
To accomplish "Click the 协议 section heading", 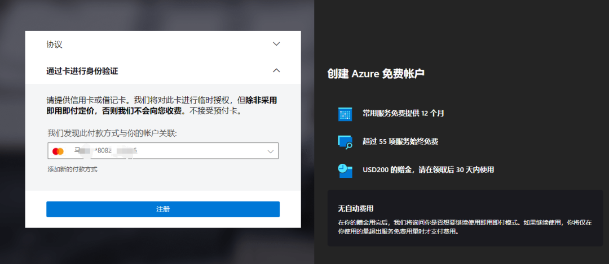I will click(x=54, y=44).
